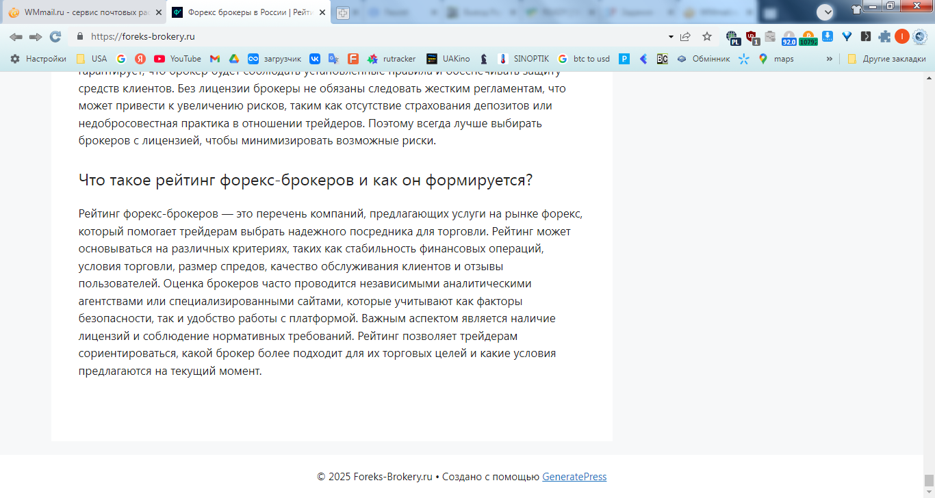Open the blue snowflake bookmark icon

pyautogui.click(x=744, y=59)
